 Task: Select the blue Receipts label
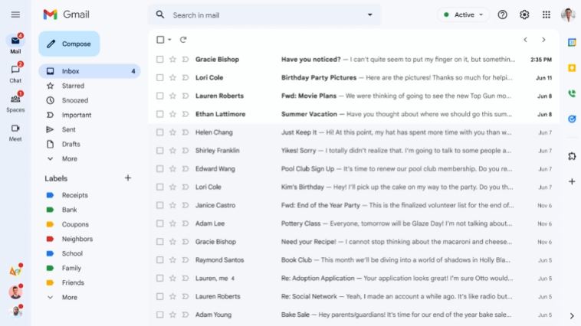pos(74,195)
